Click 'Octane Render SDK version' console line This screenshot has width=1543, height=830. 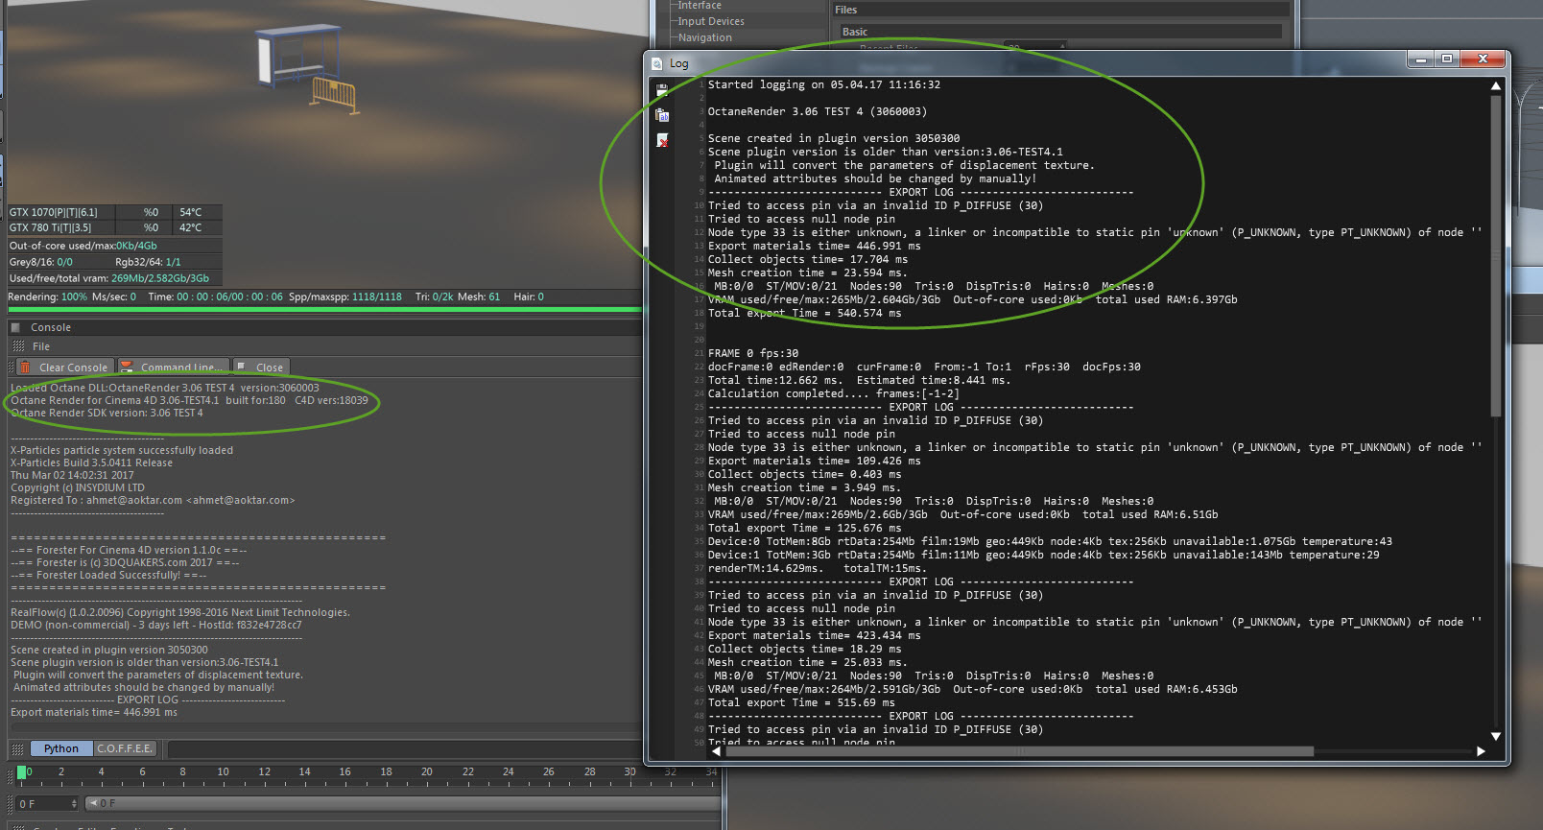pos(107,413)
